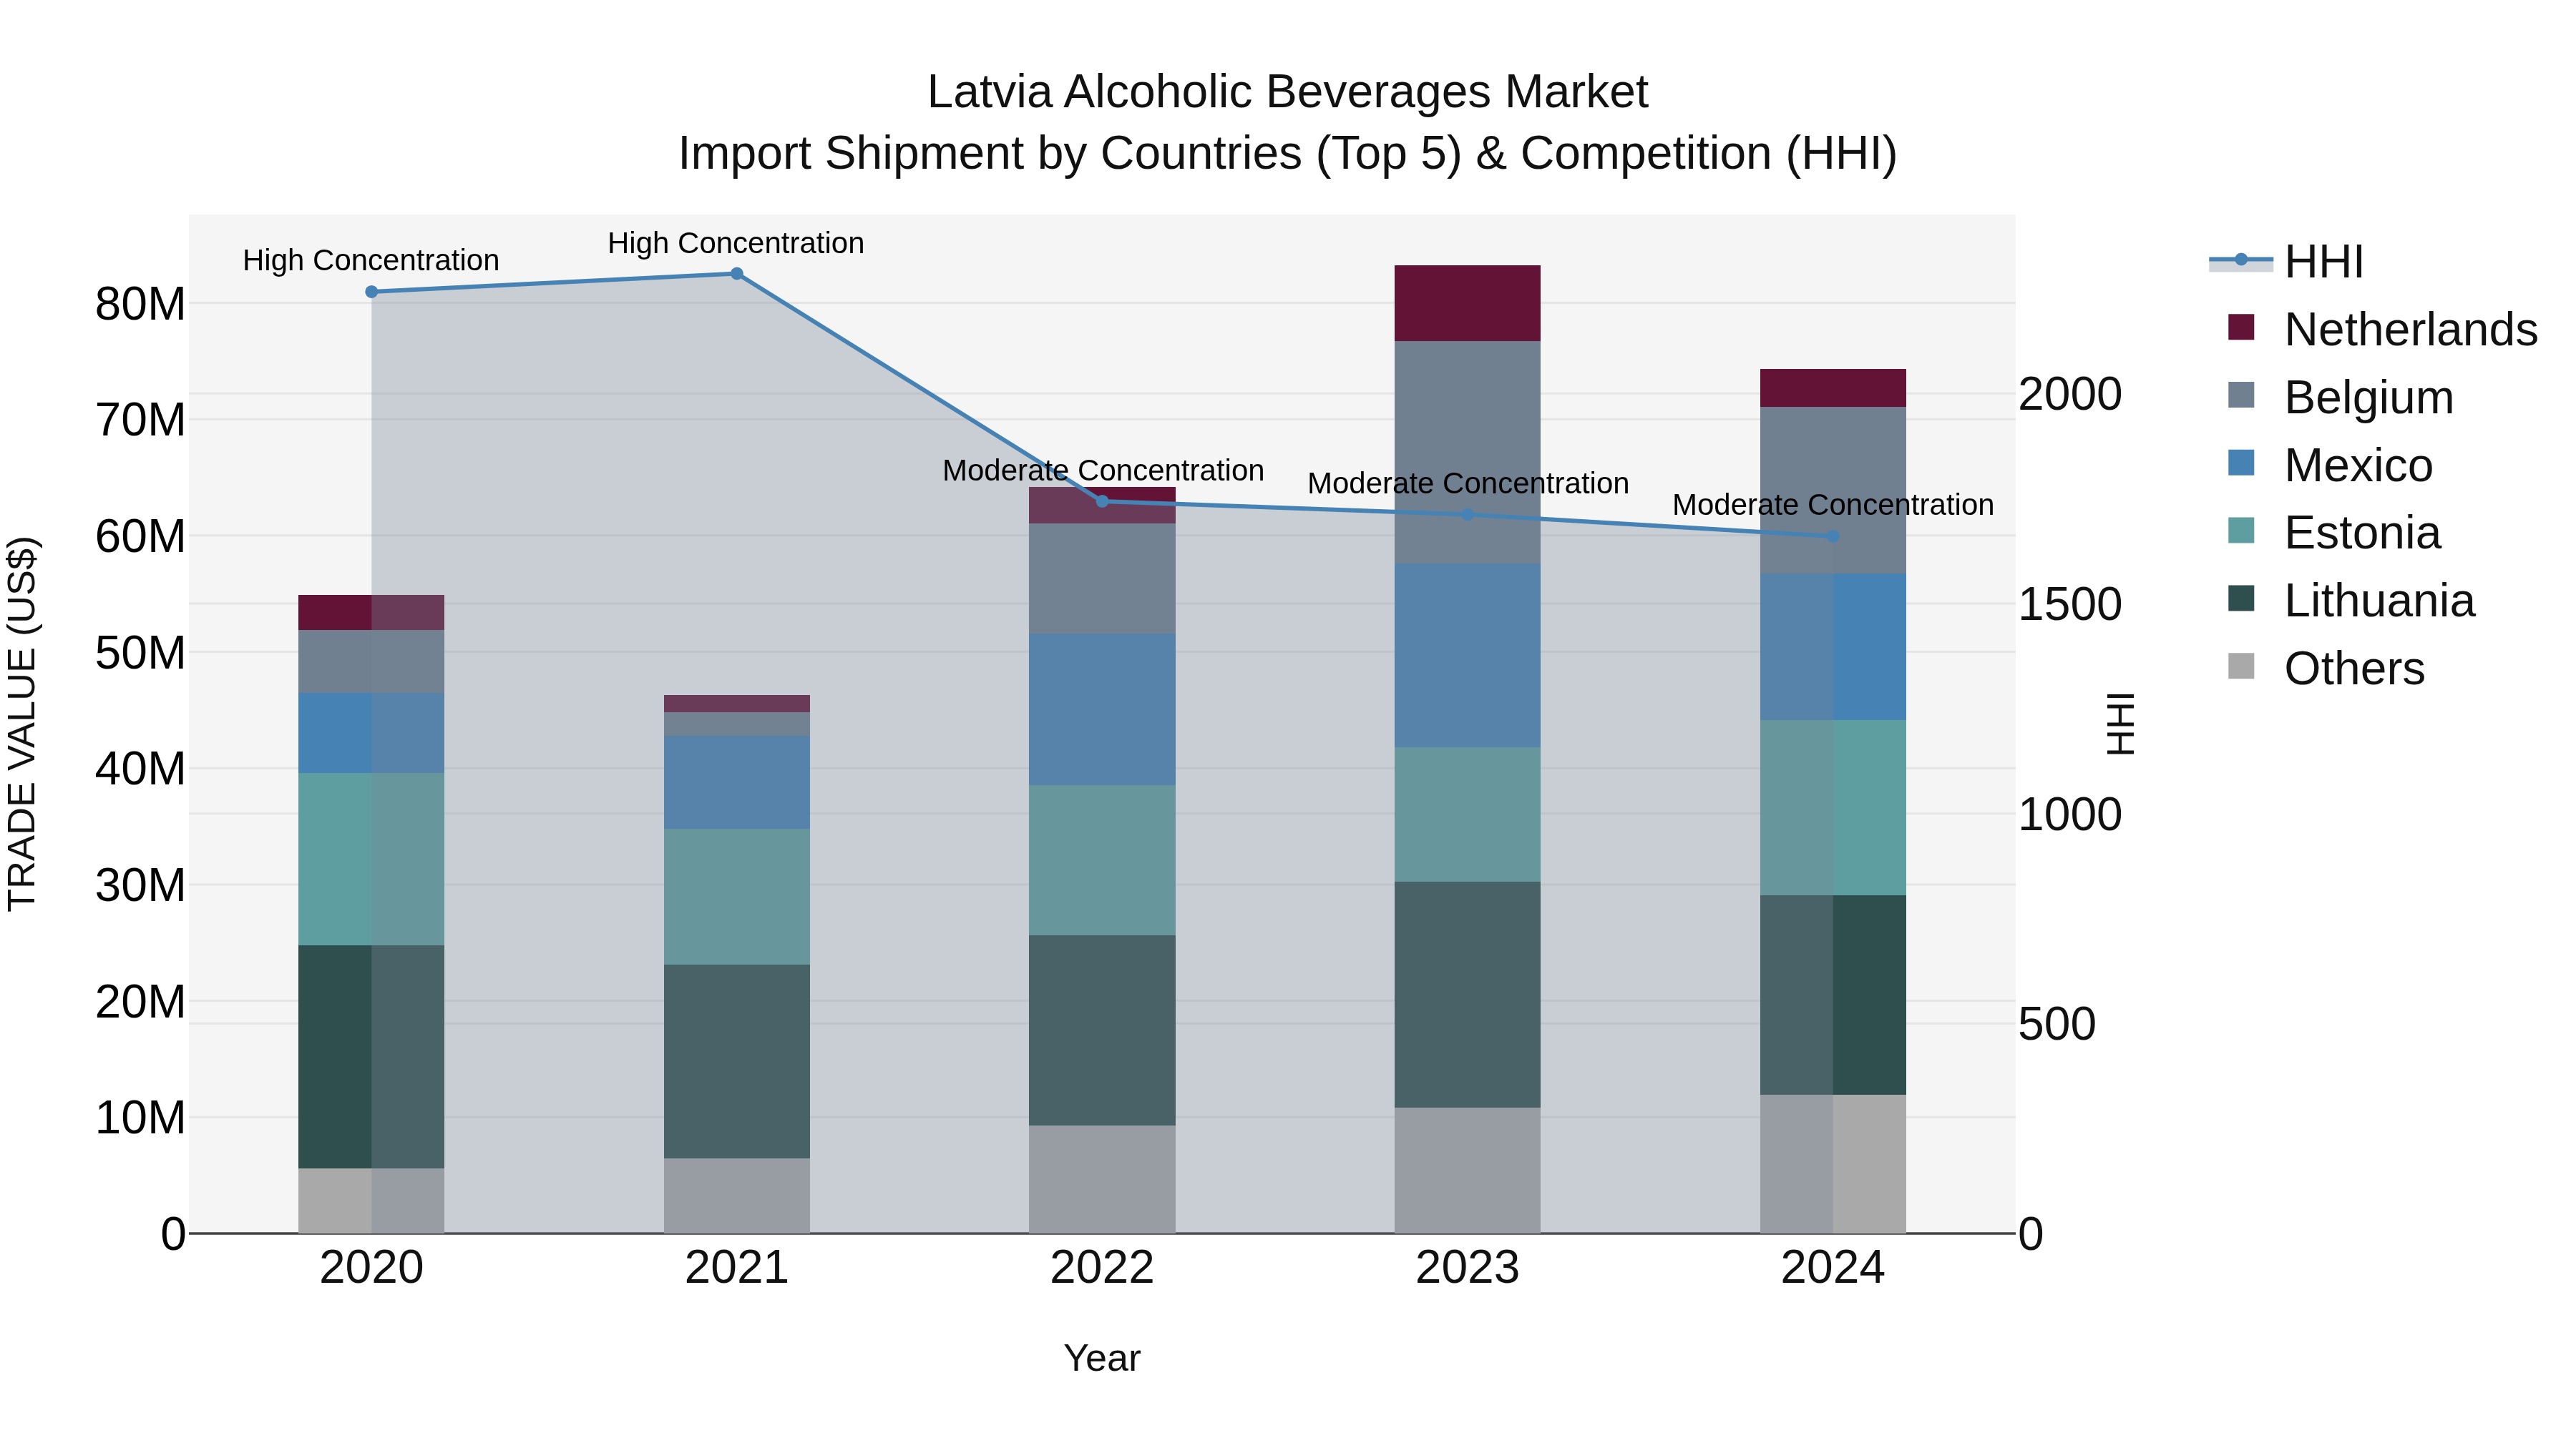Toggle the Belgium legend entry

(2340, 398)
